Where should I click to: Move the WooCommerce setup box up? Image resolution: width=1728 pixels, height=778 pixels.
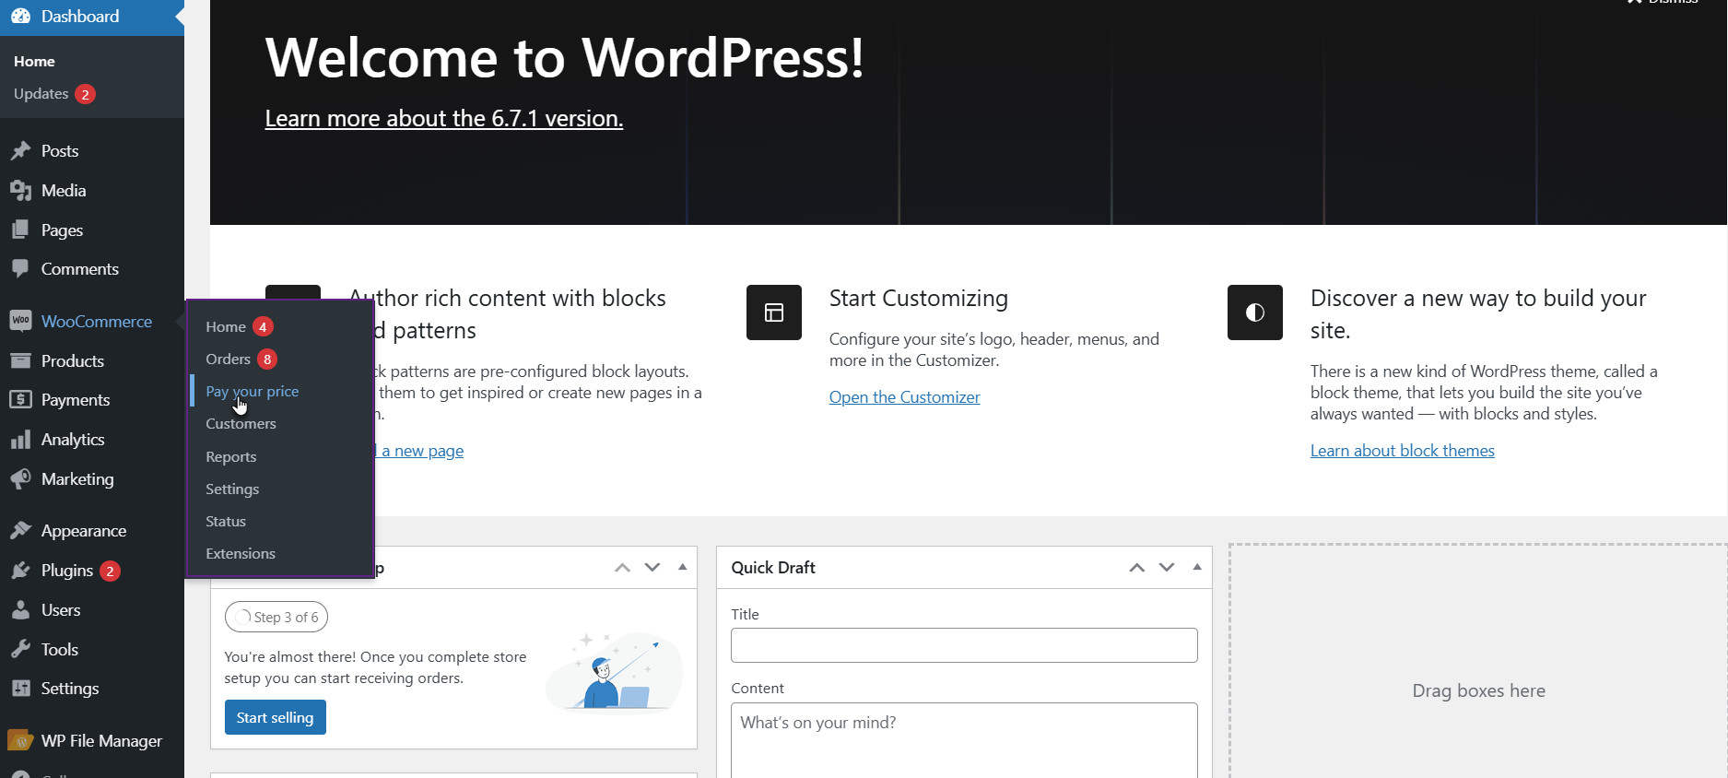(x=623, y=568)
